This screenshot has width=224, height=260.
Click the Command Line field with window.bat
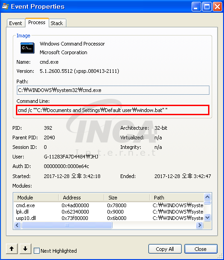coord(113,110)
